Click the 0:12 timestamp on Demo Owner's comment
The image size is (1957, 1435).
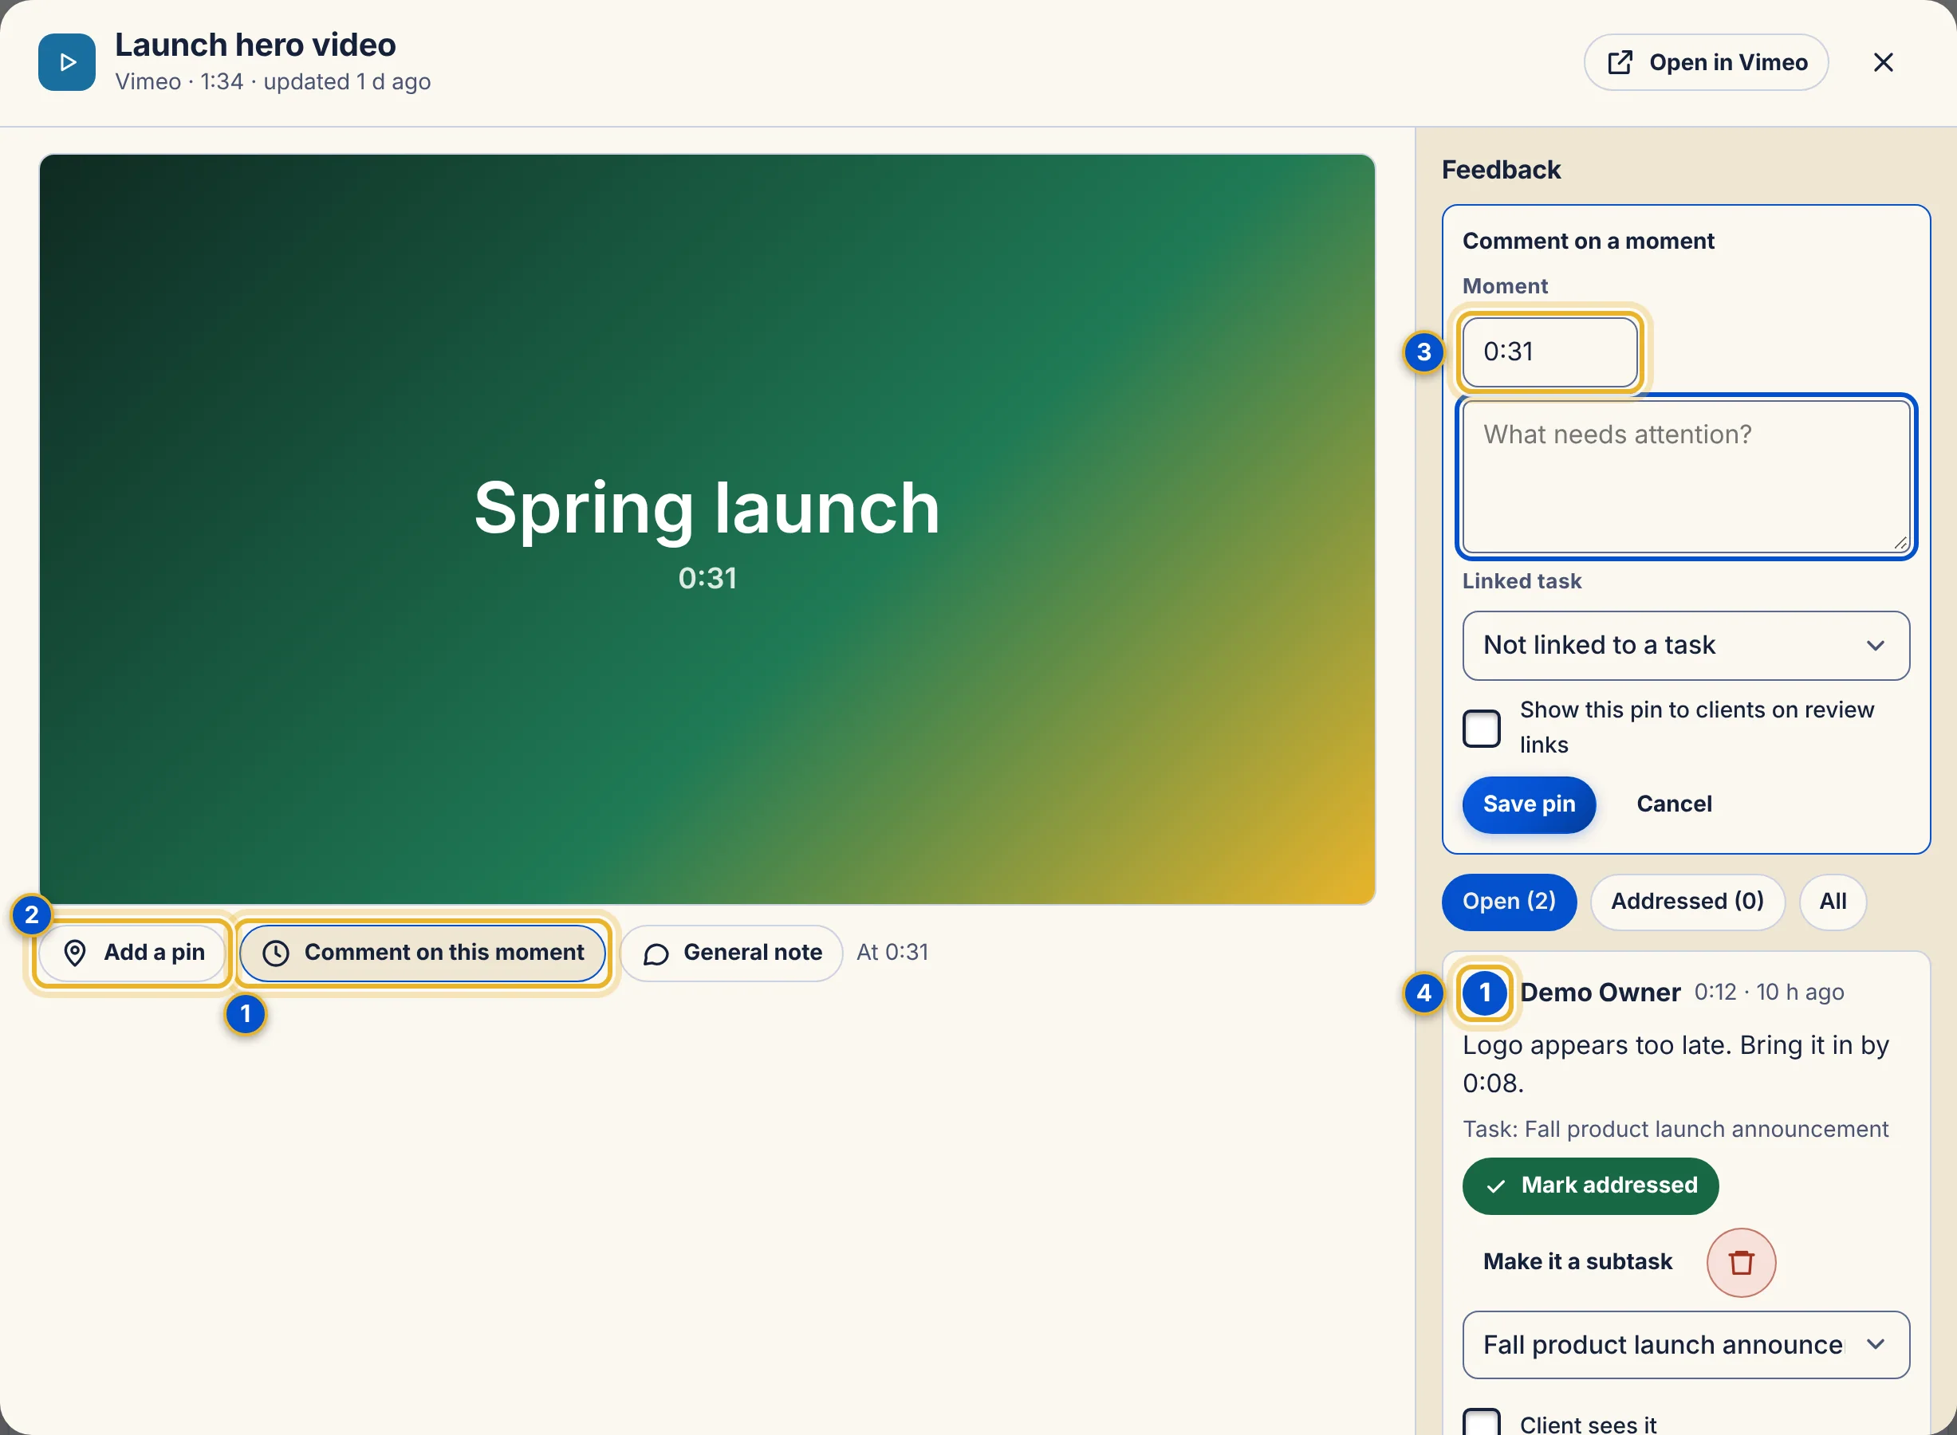click(1715, 992)
